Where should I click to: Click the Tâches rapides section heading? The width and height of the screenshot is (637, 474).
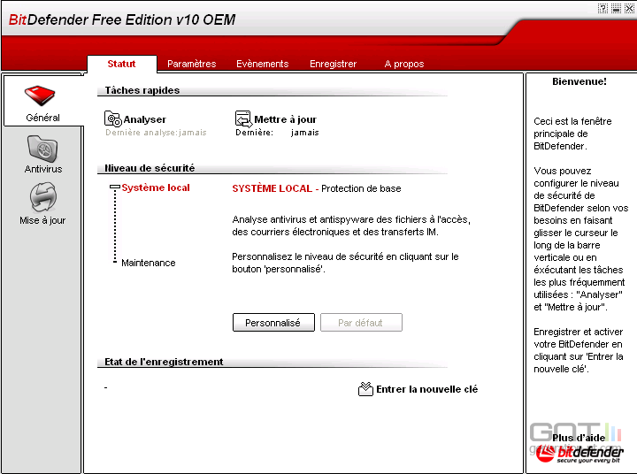(142, 90)
